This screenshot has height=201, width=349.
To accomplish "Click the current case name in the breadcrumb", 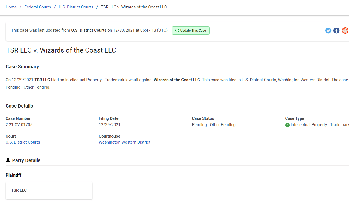I will 134,7.
